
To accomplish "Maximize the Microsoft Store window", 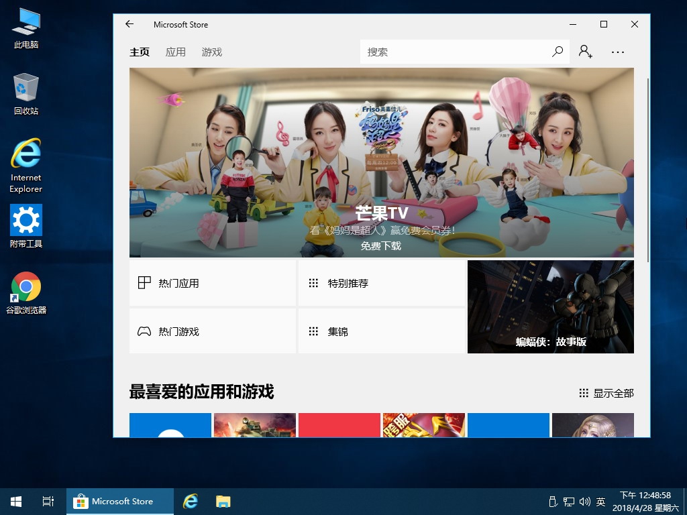I will click(x=604, y=24).
